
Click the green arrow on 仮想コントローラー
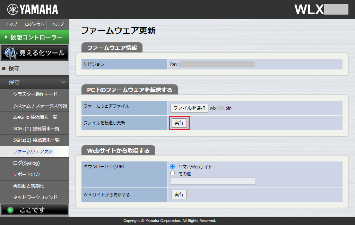click(x=6, y=37)
